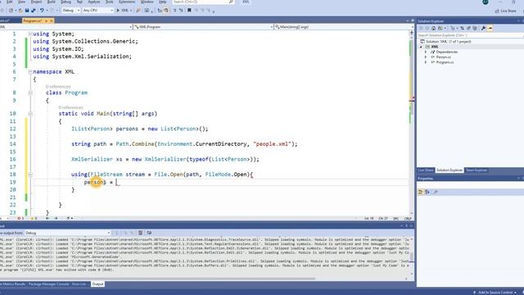Click the Output window horizontal scrollbar
524x295 pixels.
click(157, 279)
